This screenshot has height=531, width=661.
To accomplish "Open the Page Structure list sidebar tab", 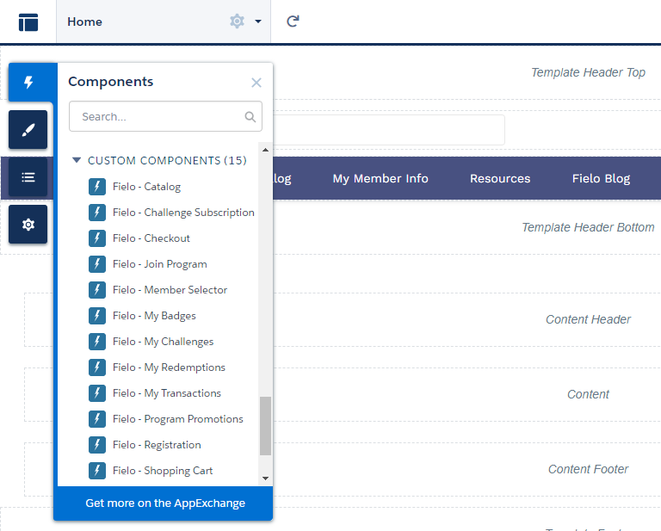I will (28, 177).
